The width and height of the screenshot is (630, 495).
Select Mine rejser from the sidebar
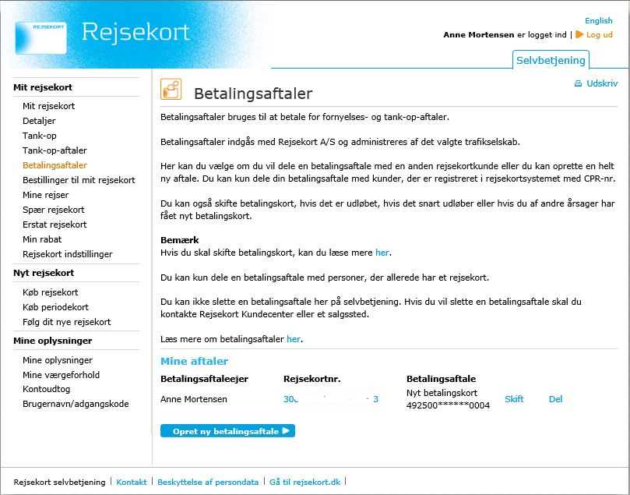coord(46,195)
